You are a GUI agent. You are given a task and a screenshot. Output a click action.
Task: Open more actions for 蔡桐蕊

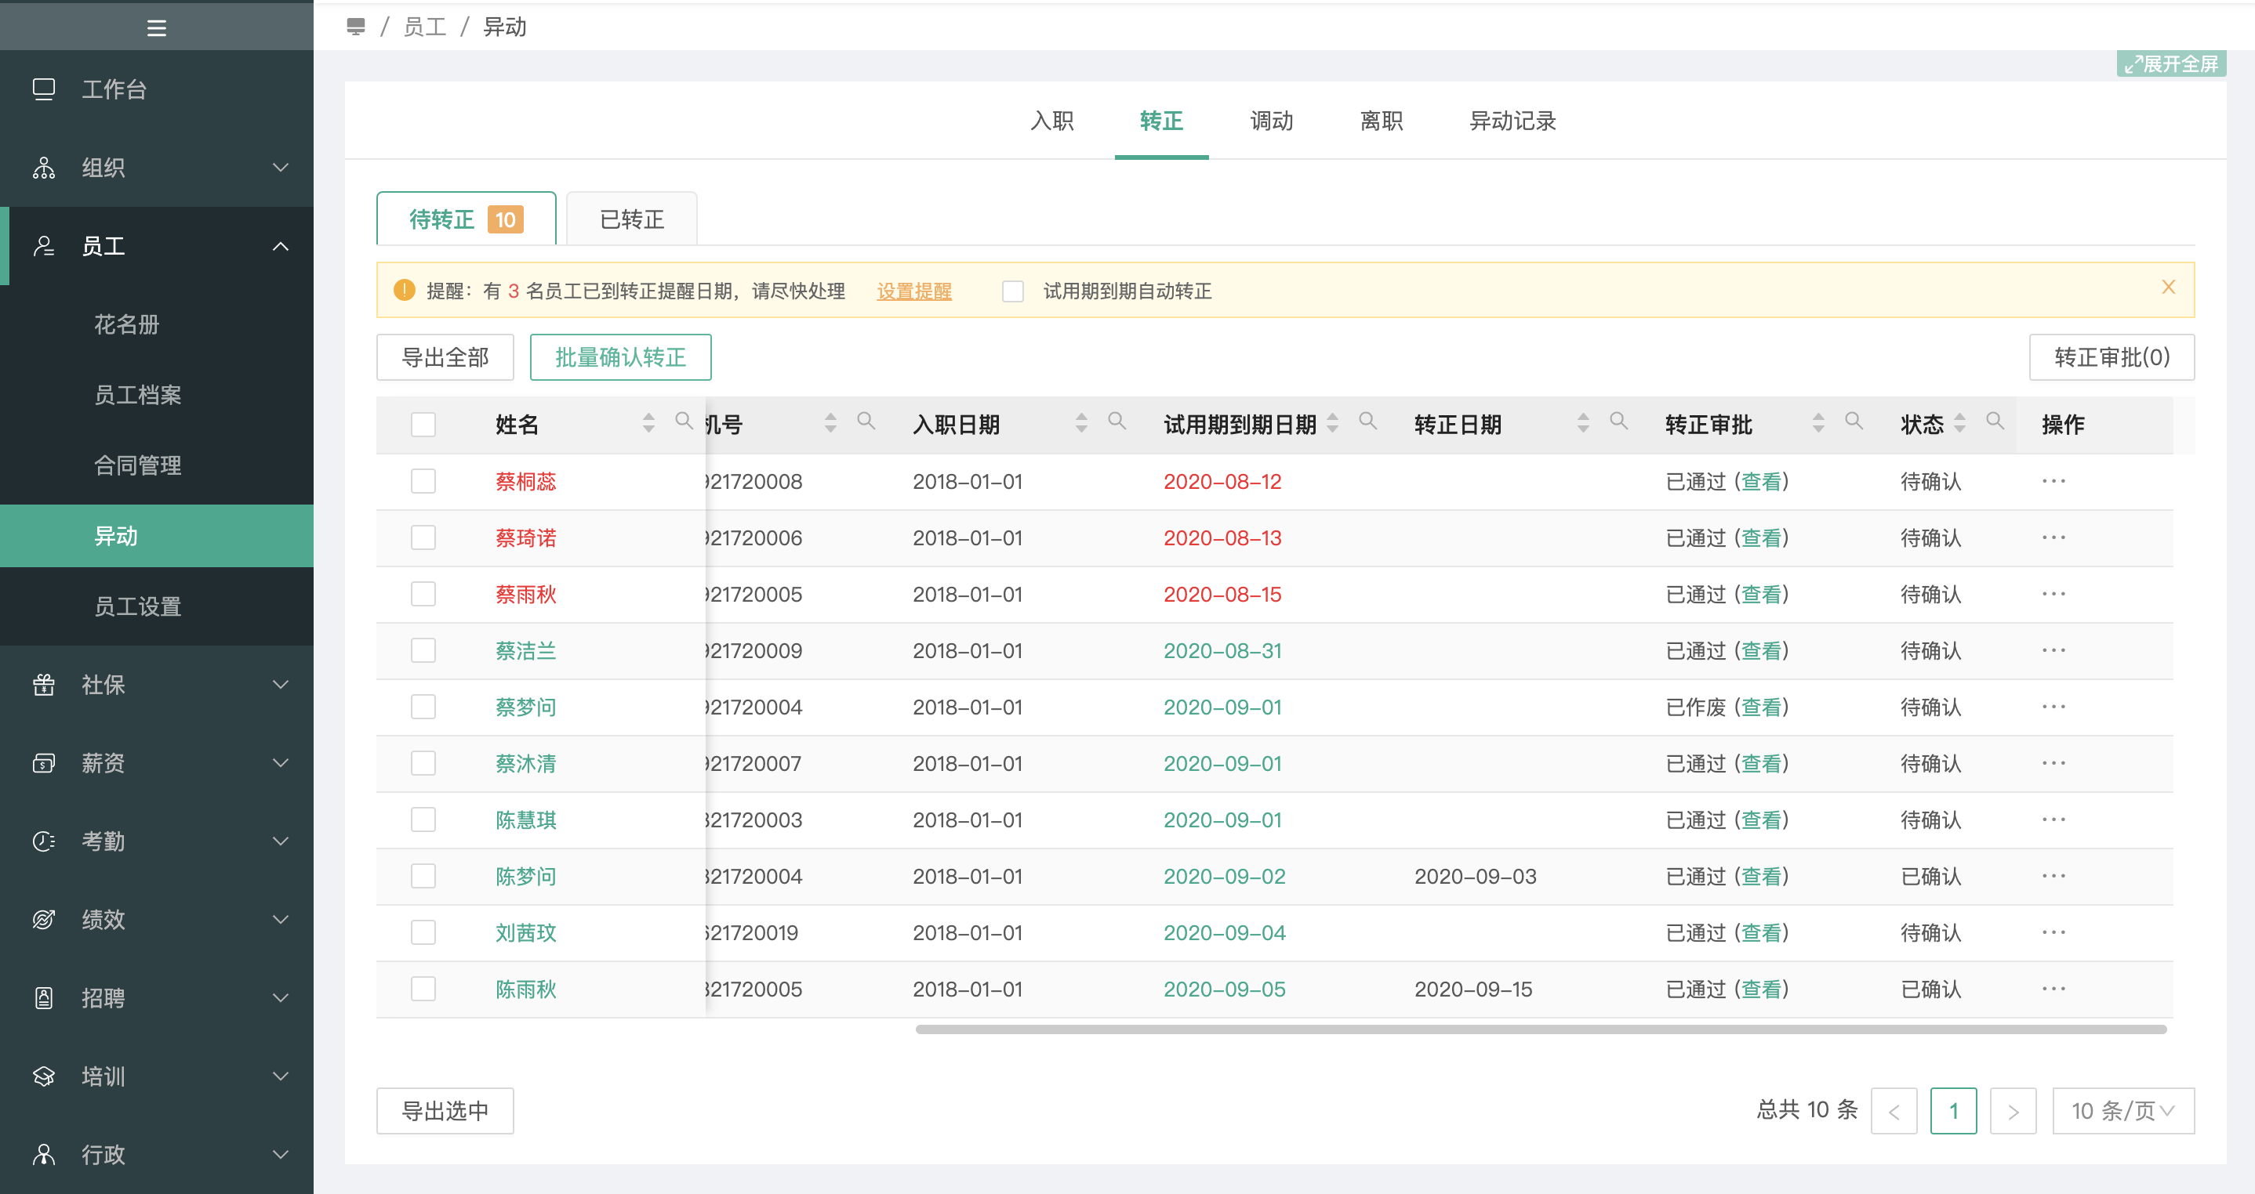point(2053,481)
